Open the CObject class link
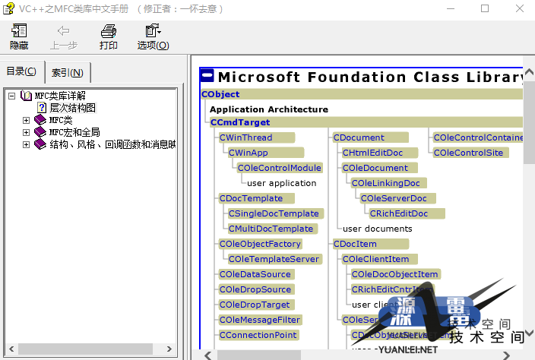535x360 pixels. click(220, 94)
